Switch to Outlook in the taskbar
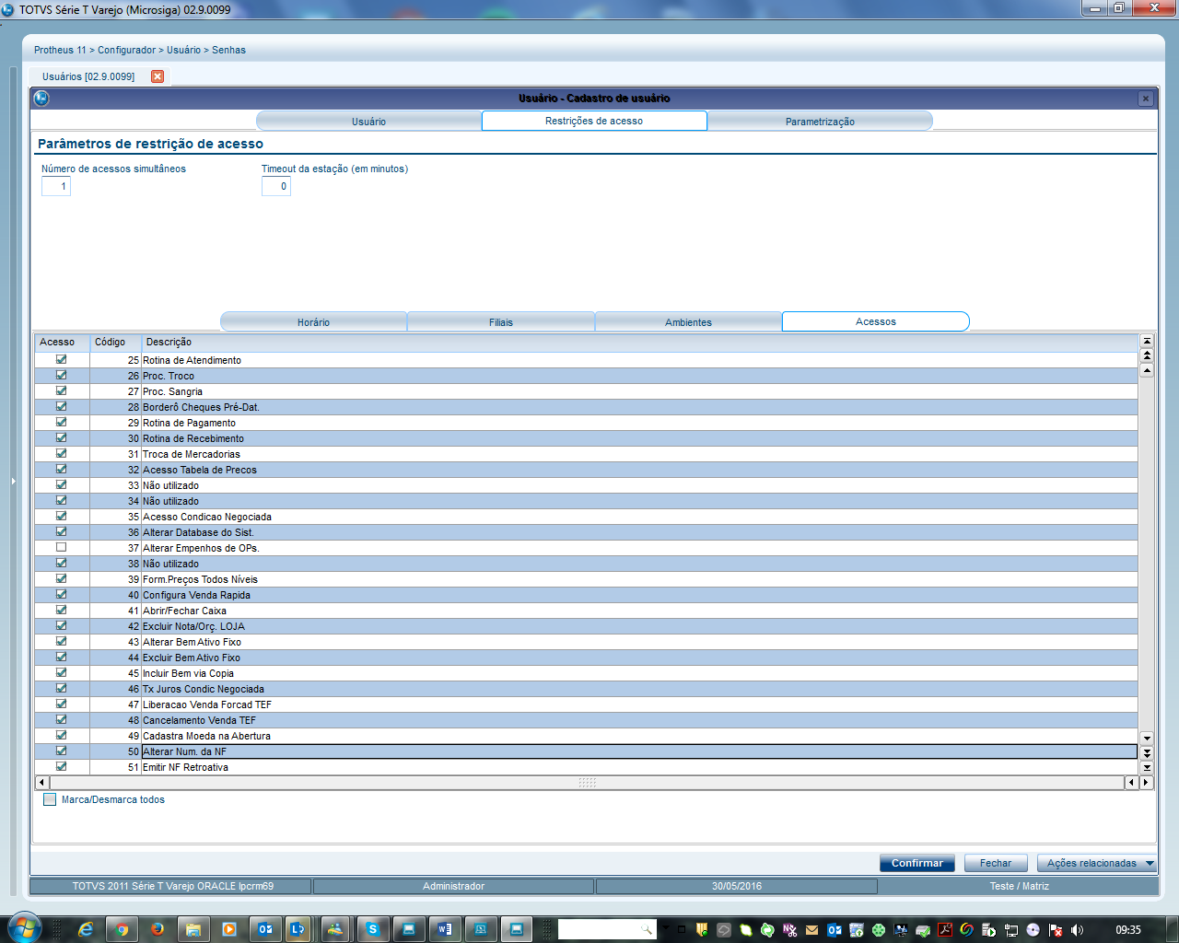1179x943 pixels. click(265, 929)
